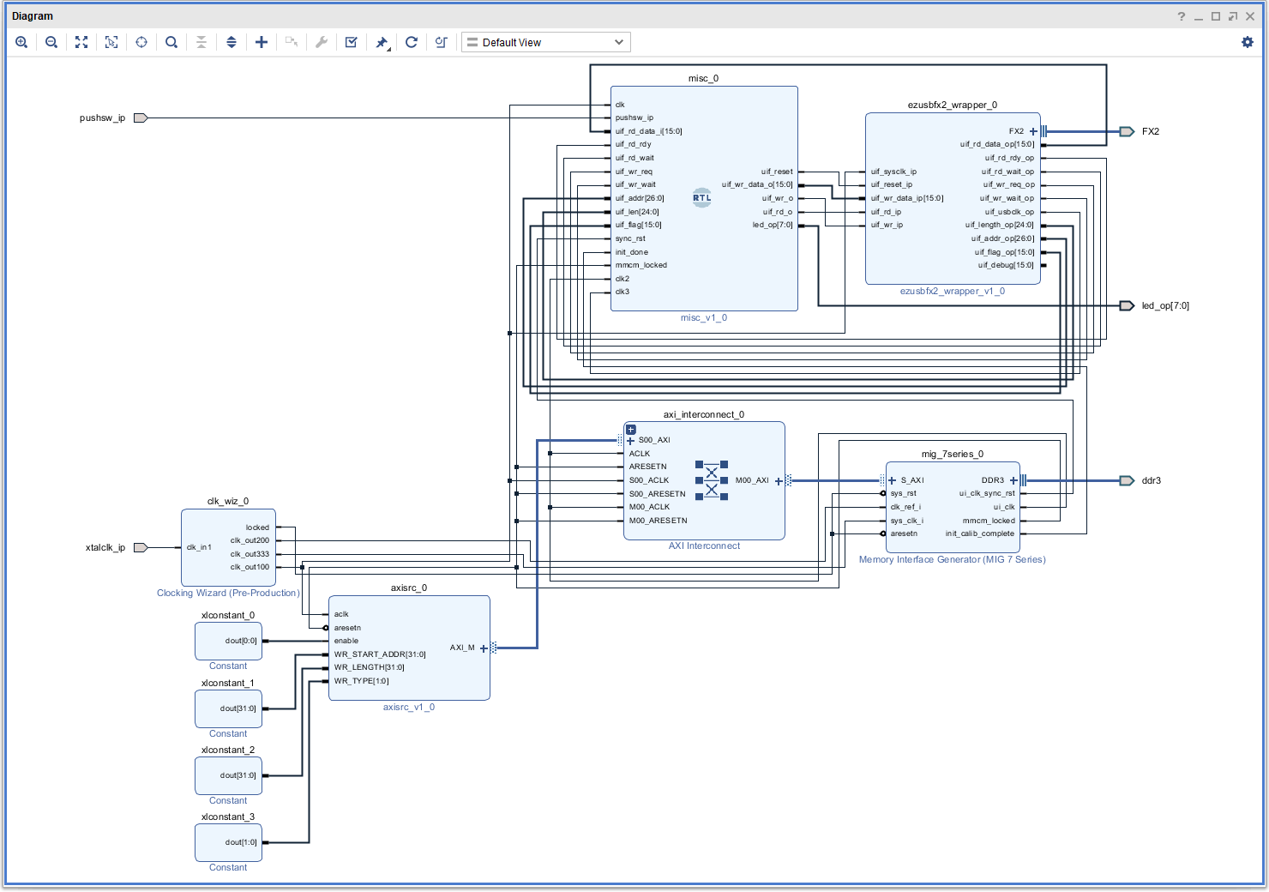This screenshot has height=892, width=1269.
Task: Expand the AXI_M interface on axisrc_0
Action: (484, 648)
